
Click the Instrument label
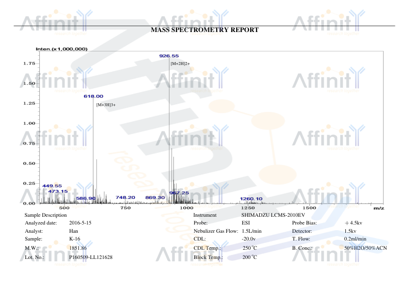pyautogui.click(x=205, y=215)
